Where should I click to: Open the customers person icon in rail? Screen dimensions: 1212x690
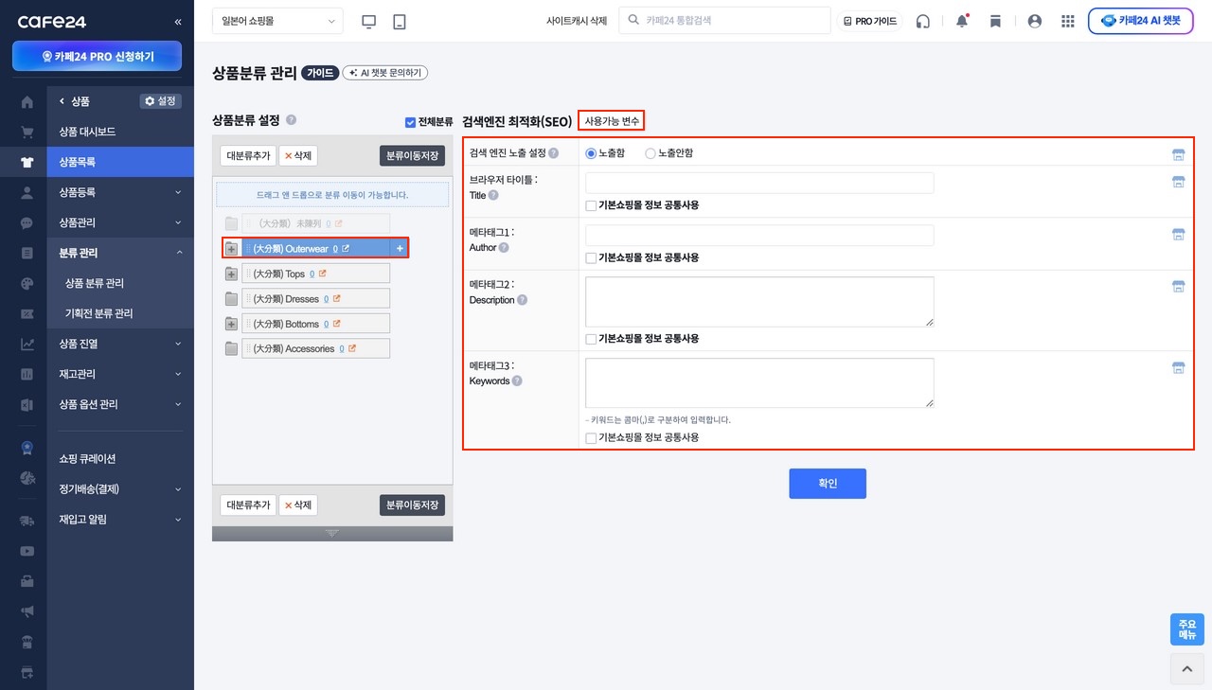27,193
